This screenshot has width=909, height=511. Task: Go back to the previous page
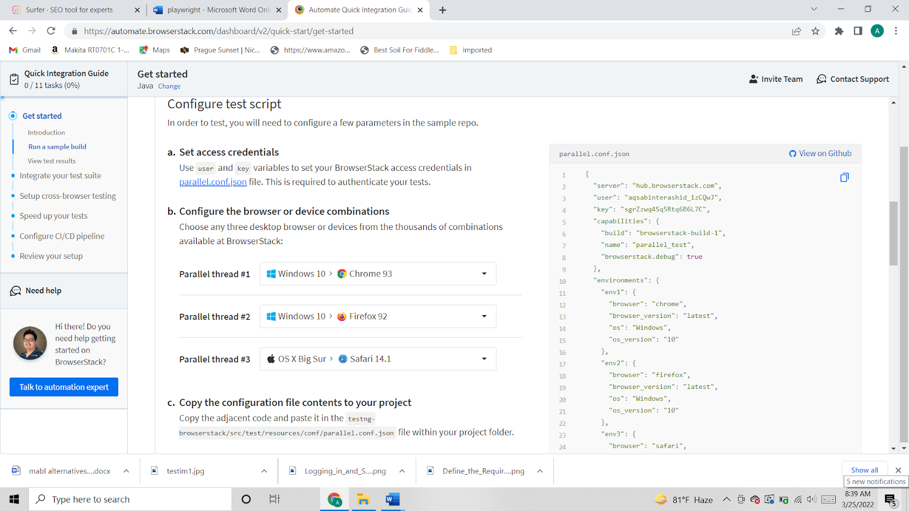pyautogui.click(x=13, y=31)
